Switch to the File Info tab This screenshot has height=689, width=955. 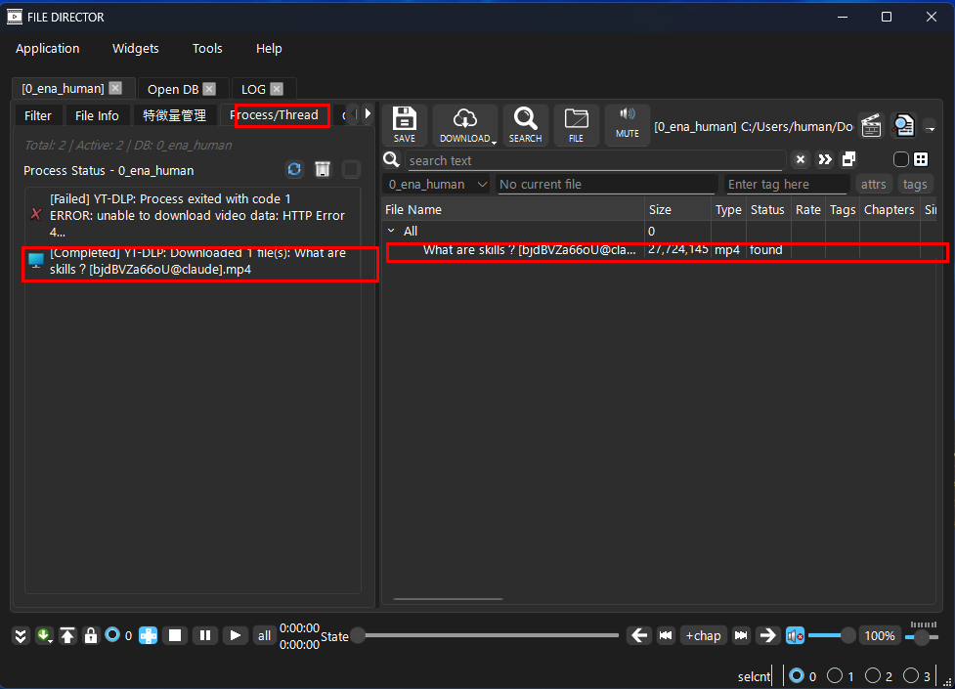tap(97, 115)
